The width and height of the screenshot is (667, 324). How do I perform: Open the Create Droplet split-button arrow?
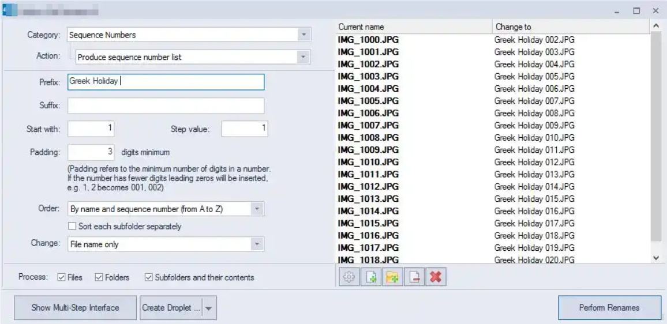(208, 308)
